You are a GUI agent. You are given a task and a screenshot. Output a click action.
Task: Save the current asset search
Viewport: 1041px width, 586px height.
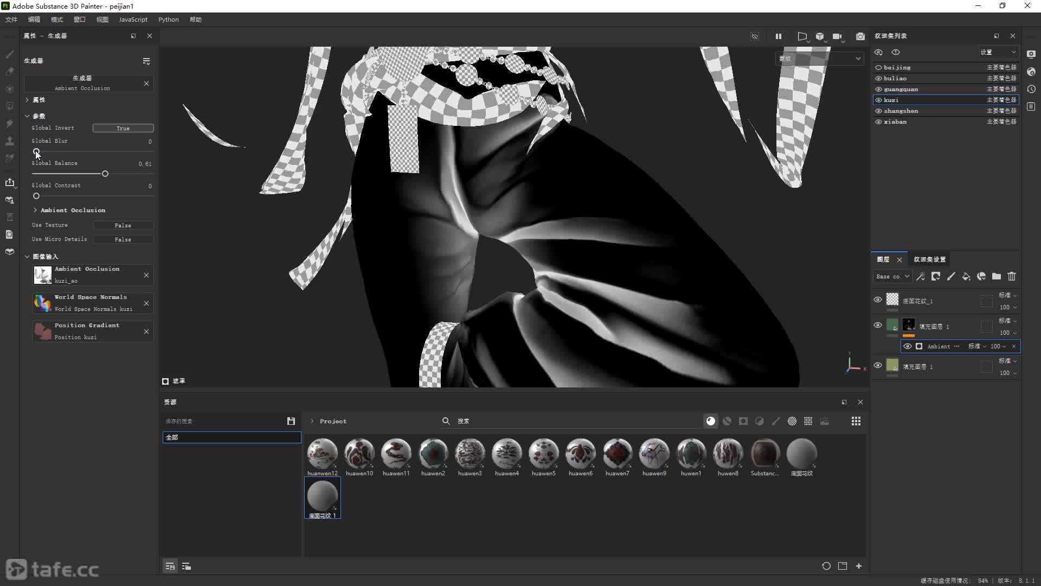click(291, 421)
